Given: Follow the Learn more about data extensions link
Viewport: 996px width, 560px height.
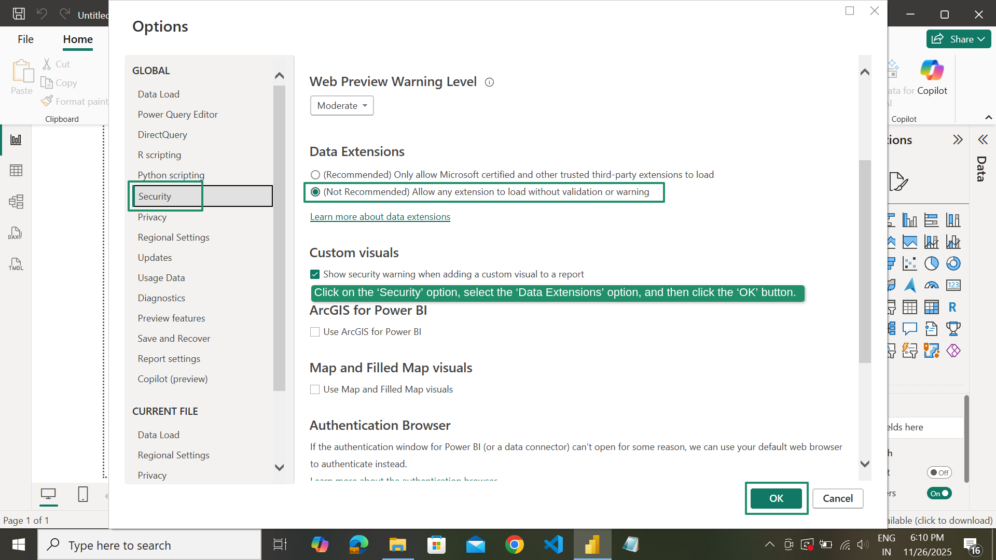Looking at the screenshot, I should (x=380, y=216).
